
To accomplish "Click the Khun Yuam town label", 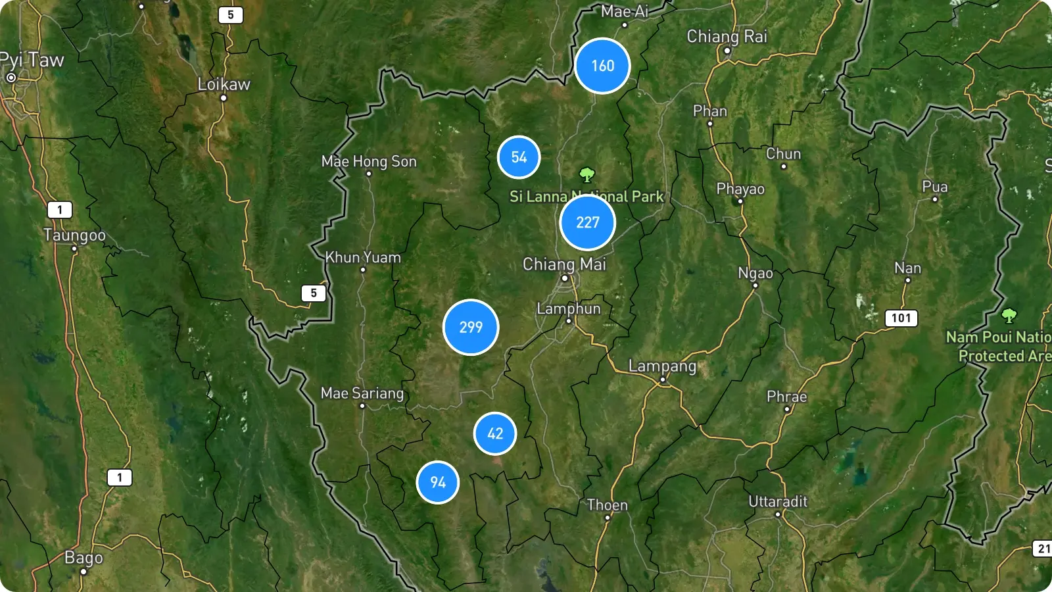I will (x=363, y=257).
